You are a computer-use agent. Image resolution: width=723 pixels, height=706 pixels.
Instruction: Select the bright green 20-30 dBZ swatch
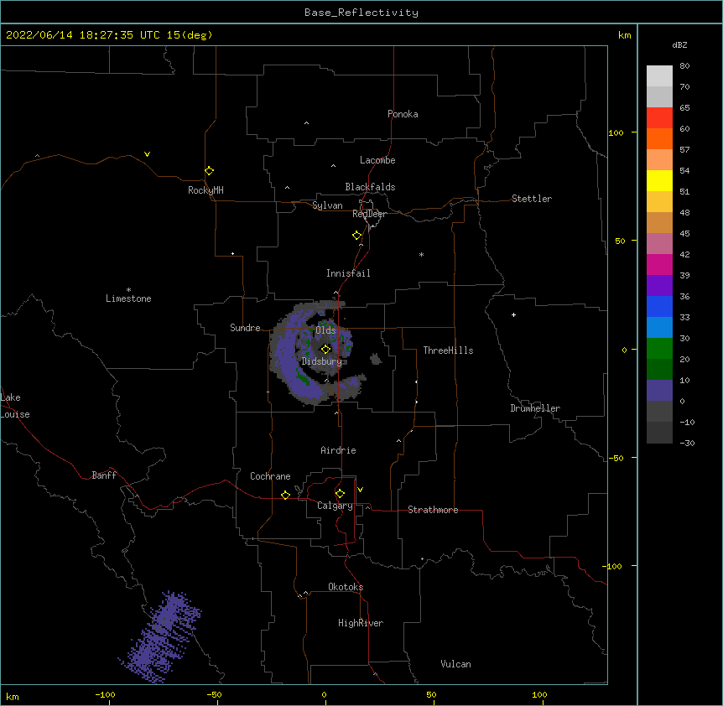tap(659, 349)
